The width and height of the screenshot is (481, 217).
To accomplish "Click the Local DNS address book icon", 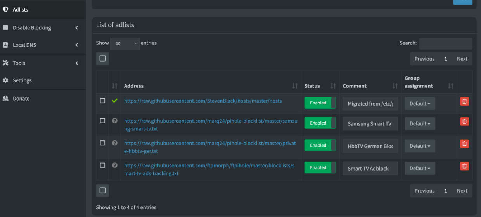I will [5, 45].
